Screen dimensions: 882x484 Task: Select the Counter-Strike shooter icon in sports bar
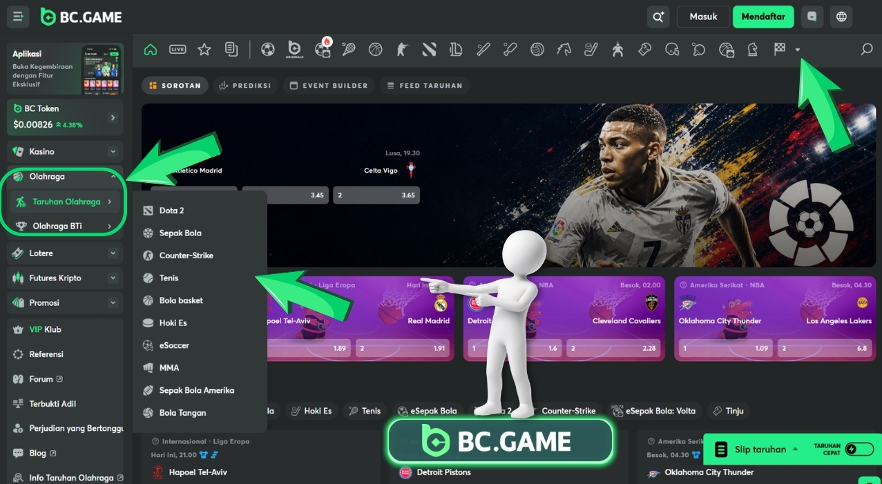[x=403, y=49]
